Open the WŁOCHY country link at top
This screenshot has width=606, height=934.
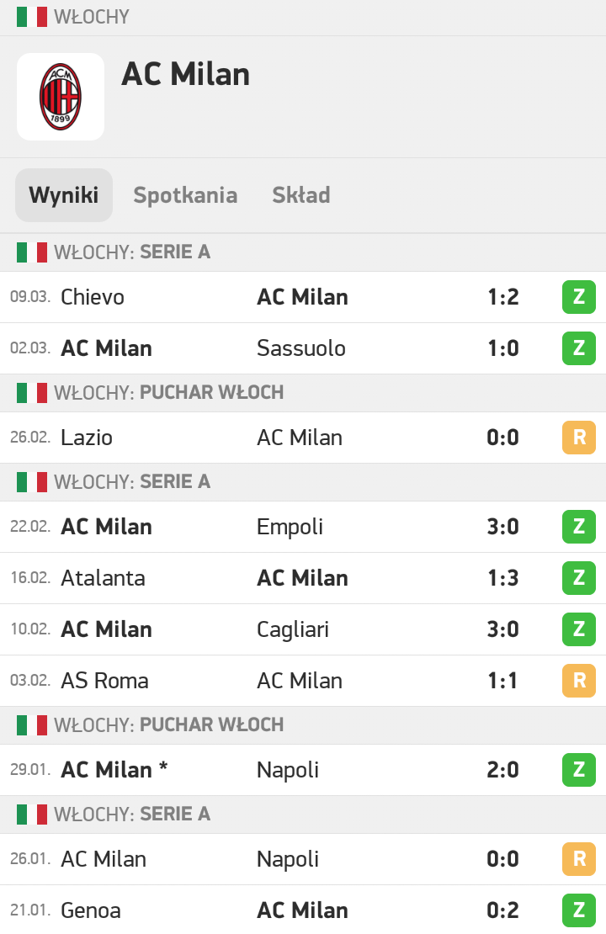(x=91, y=17)
